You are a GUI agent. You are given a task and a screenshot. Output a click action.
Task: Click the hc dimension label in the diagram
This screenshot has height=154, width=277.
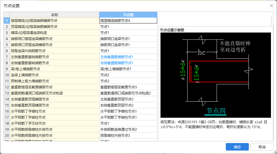coord(202,52)
